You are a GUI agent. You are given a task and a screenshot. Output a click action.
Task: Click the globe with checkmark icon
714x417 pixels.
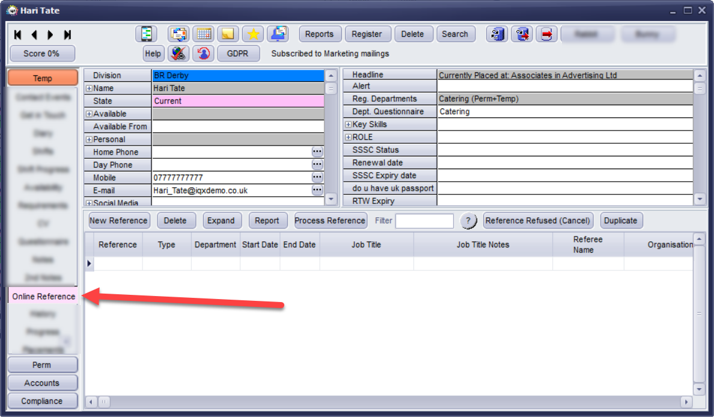point(178,54)
